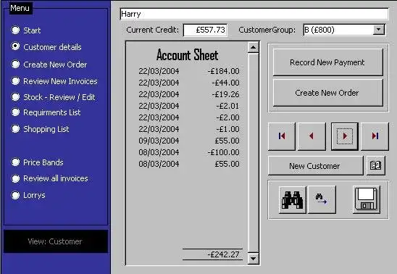Go to the first customer record
Screen dimensions: 397x274
282,136
